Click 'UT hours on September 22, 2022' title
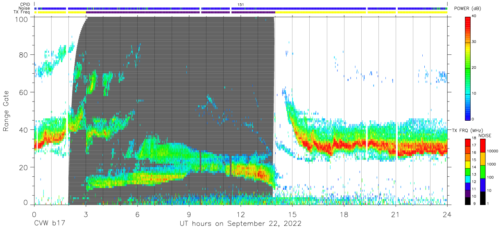Viewport: 503px width, 232px height. [x=240, y=224]
